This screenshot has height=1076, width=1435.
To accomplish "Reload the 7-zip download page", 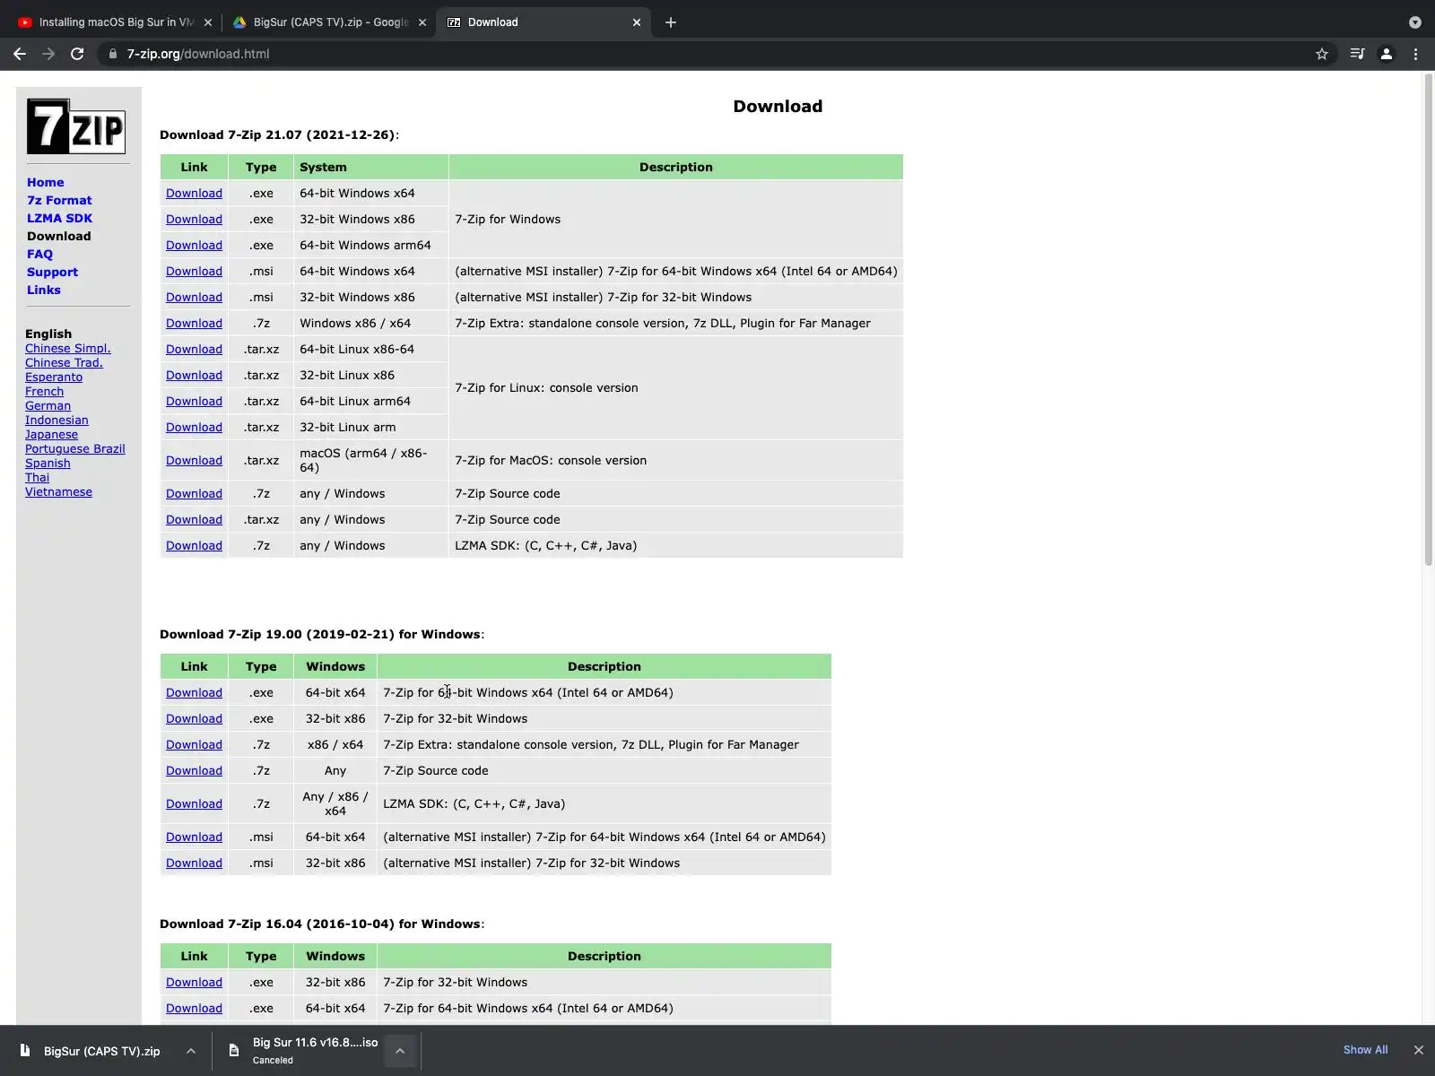I will tap(77, 54).
